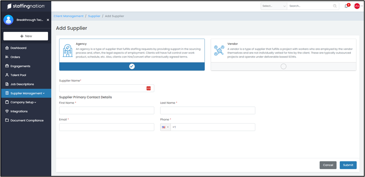Viewport: 365px width, 177px height.
Task: Close the Breakthrough Tech client selector
Action: [48, 20]
